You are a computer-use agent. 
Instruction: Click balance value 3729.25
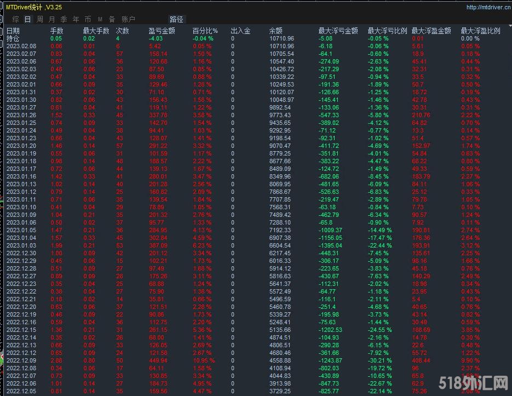coord(280,391)
